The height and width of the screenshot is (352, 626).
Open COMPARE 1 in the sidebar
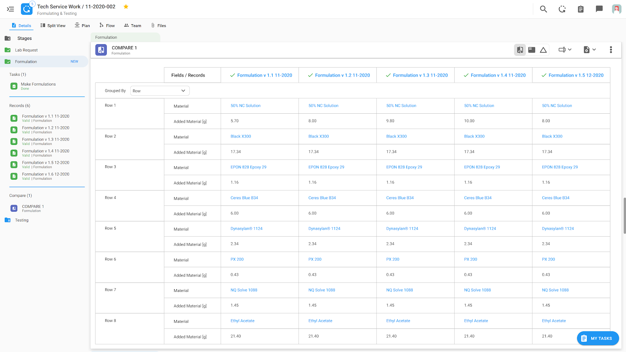tap(33, 207)
